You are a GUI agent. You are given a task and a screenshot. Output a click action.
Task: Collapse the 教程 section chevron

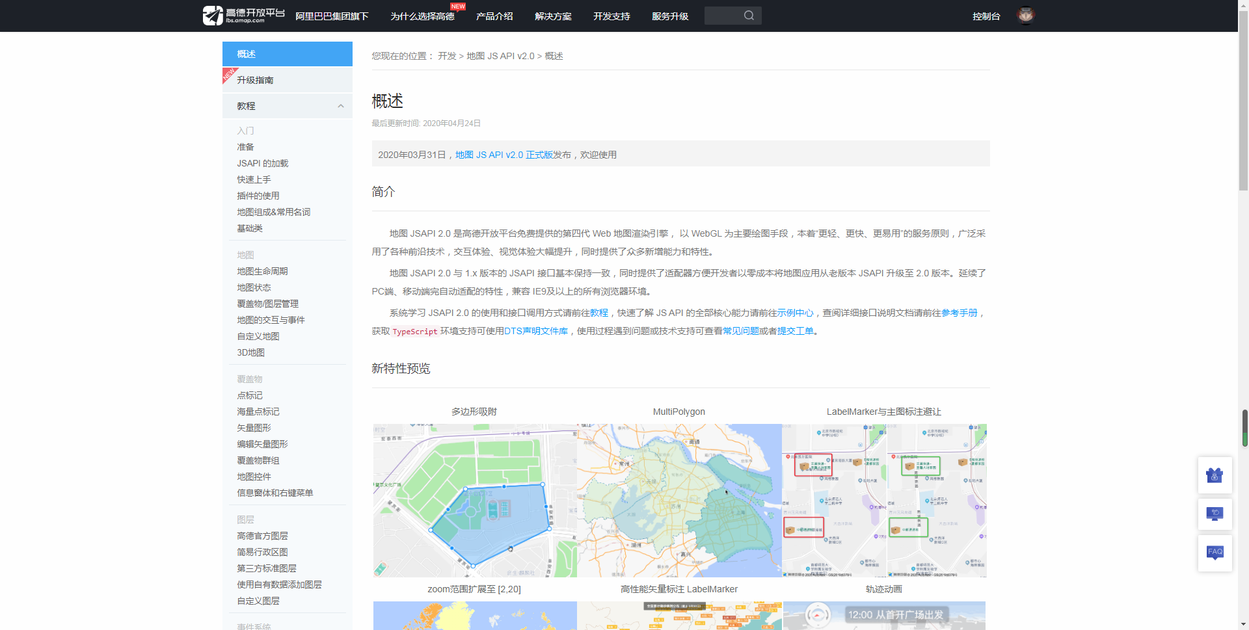click(340, 106)
